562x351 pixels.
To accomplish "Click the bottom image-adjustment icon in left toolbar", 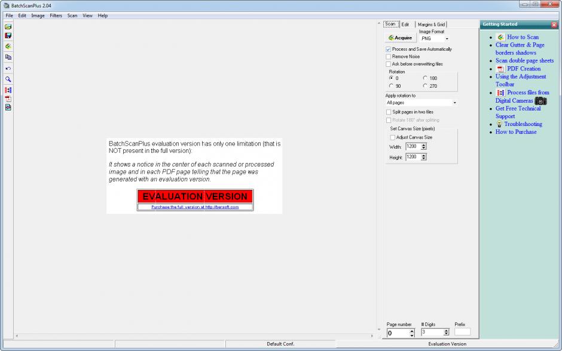I will tap(8, 107).
